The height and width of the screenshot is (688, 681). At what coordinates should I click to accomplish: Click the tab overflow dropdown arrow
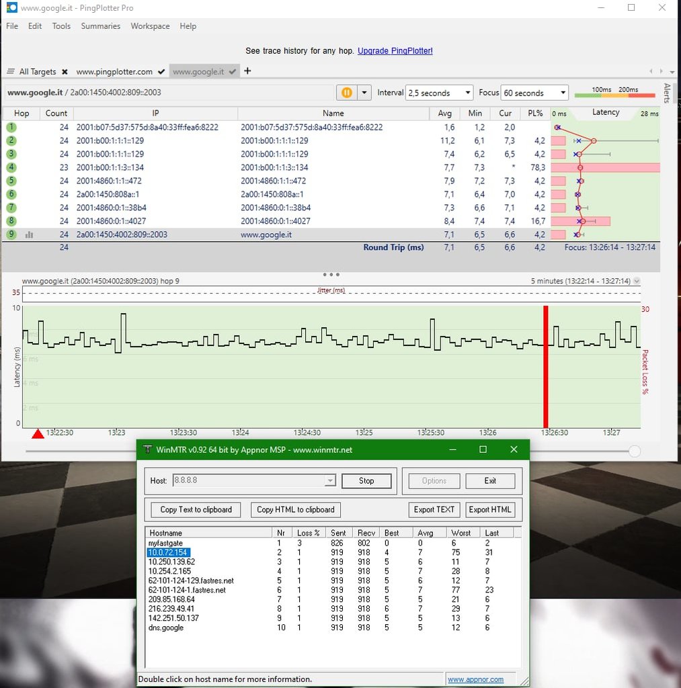tap(672, 71)
